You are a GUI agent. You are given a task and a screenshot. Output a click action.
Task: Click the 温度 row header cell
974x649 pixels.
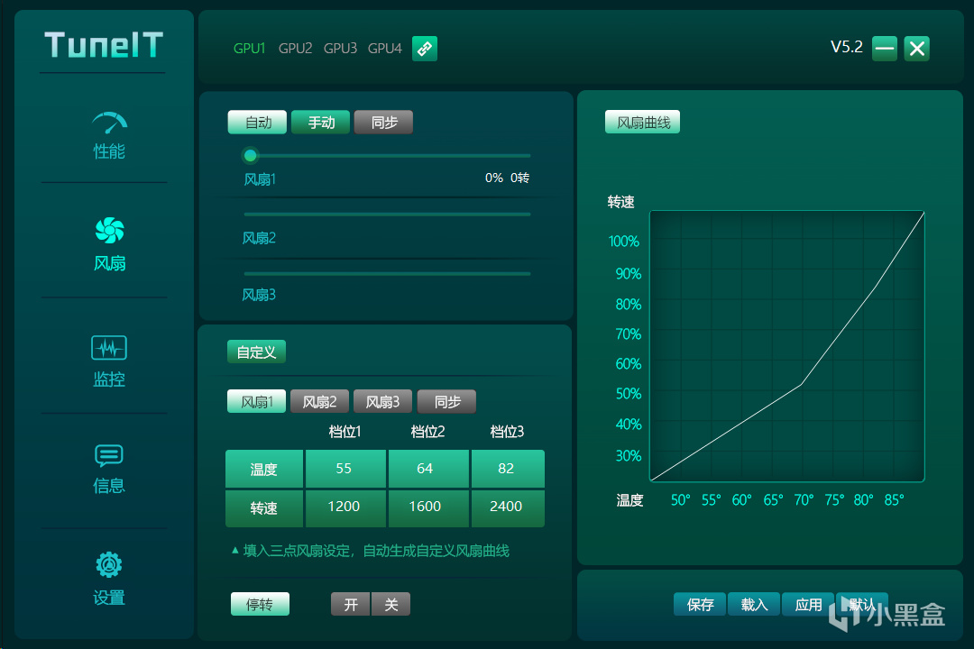tap(264, 469)
